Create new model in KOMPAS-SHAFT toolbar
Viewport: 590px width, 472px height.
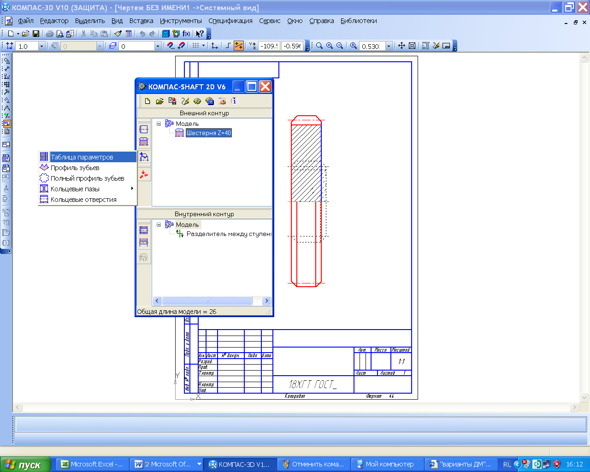tap(147, 101)
